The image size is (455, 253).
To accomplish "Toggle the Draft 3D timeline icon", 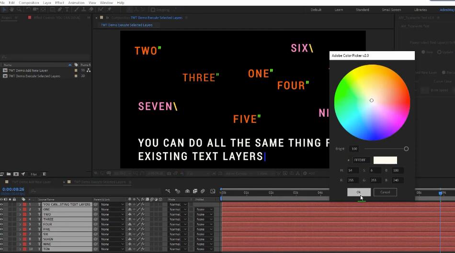I will pyautogui.click(x=177, y=191).
